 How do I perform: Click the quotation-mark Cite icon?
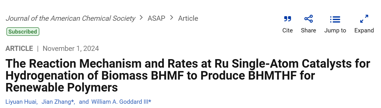point(288,19)
